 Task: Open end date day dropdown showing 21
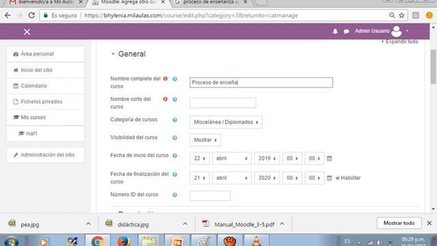(x=199, y=178)
